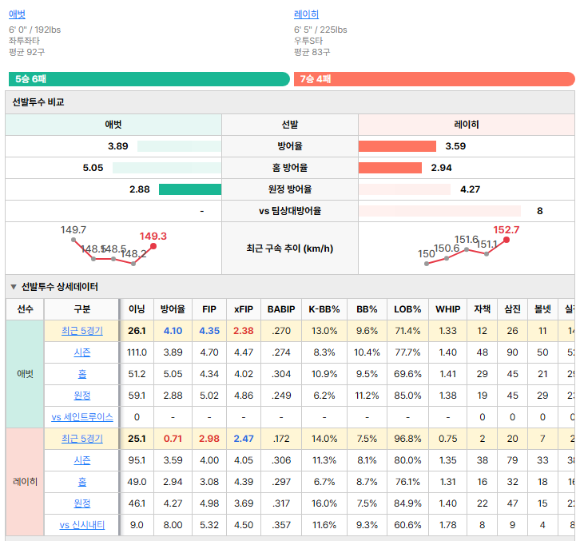Click the 레이히 header in comparison table
The width and height of the screenshot is (580, 541).
tap(467, 125)
